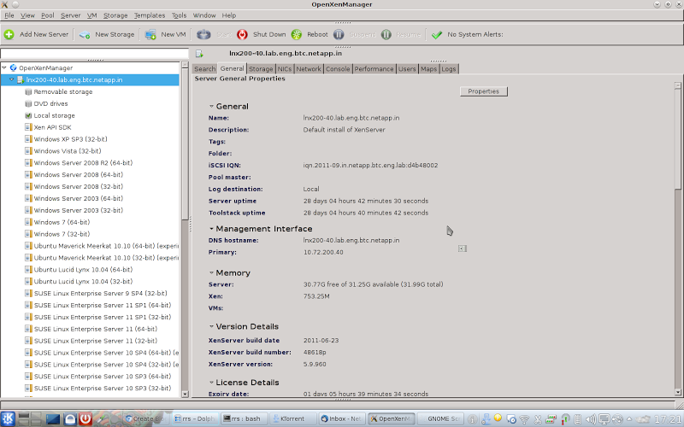Click Local storage icon in tree
This screenshot has width=684, height=427.
tap(28, 115)
